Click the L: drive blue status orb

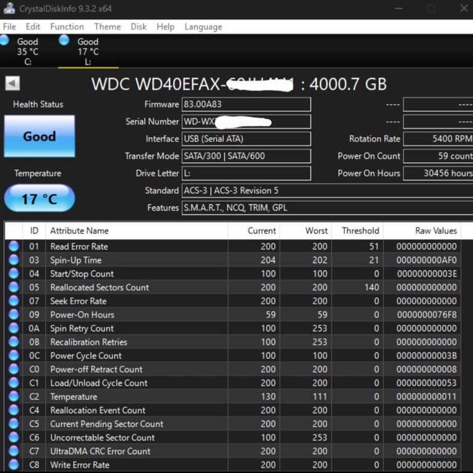tap(64, 40)
